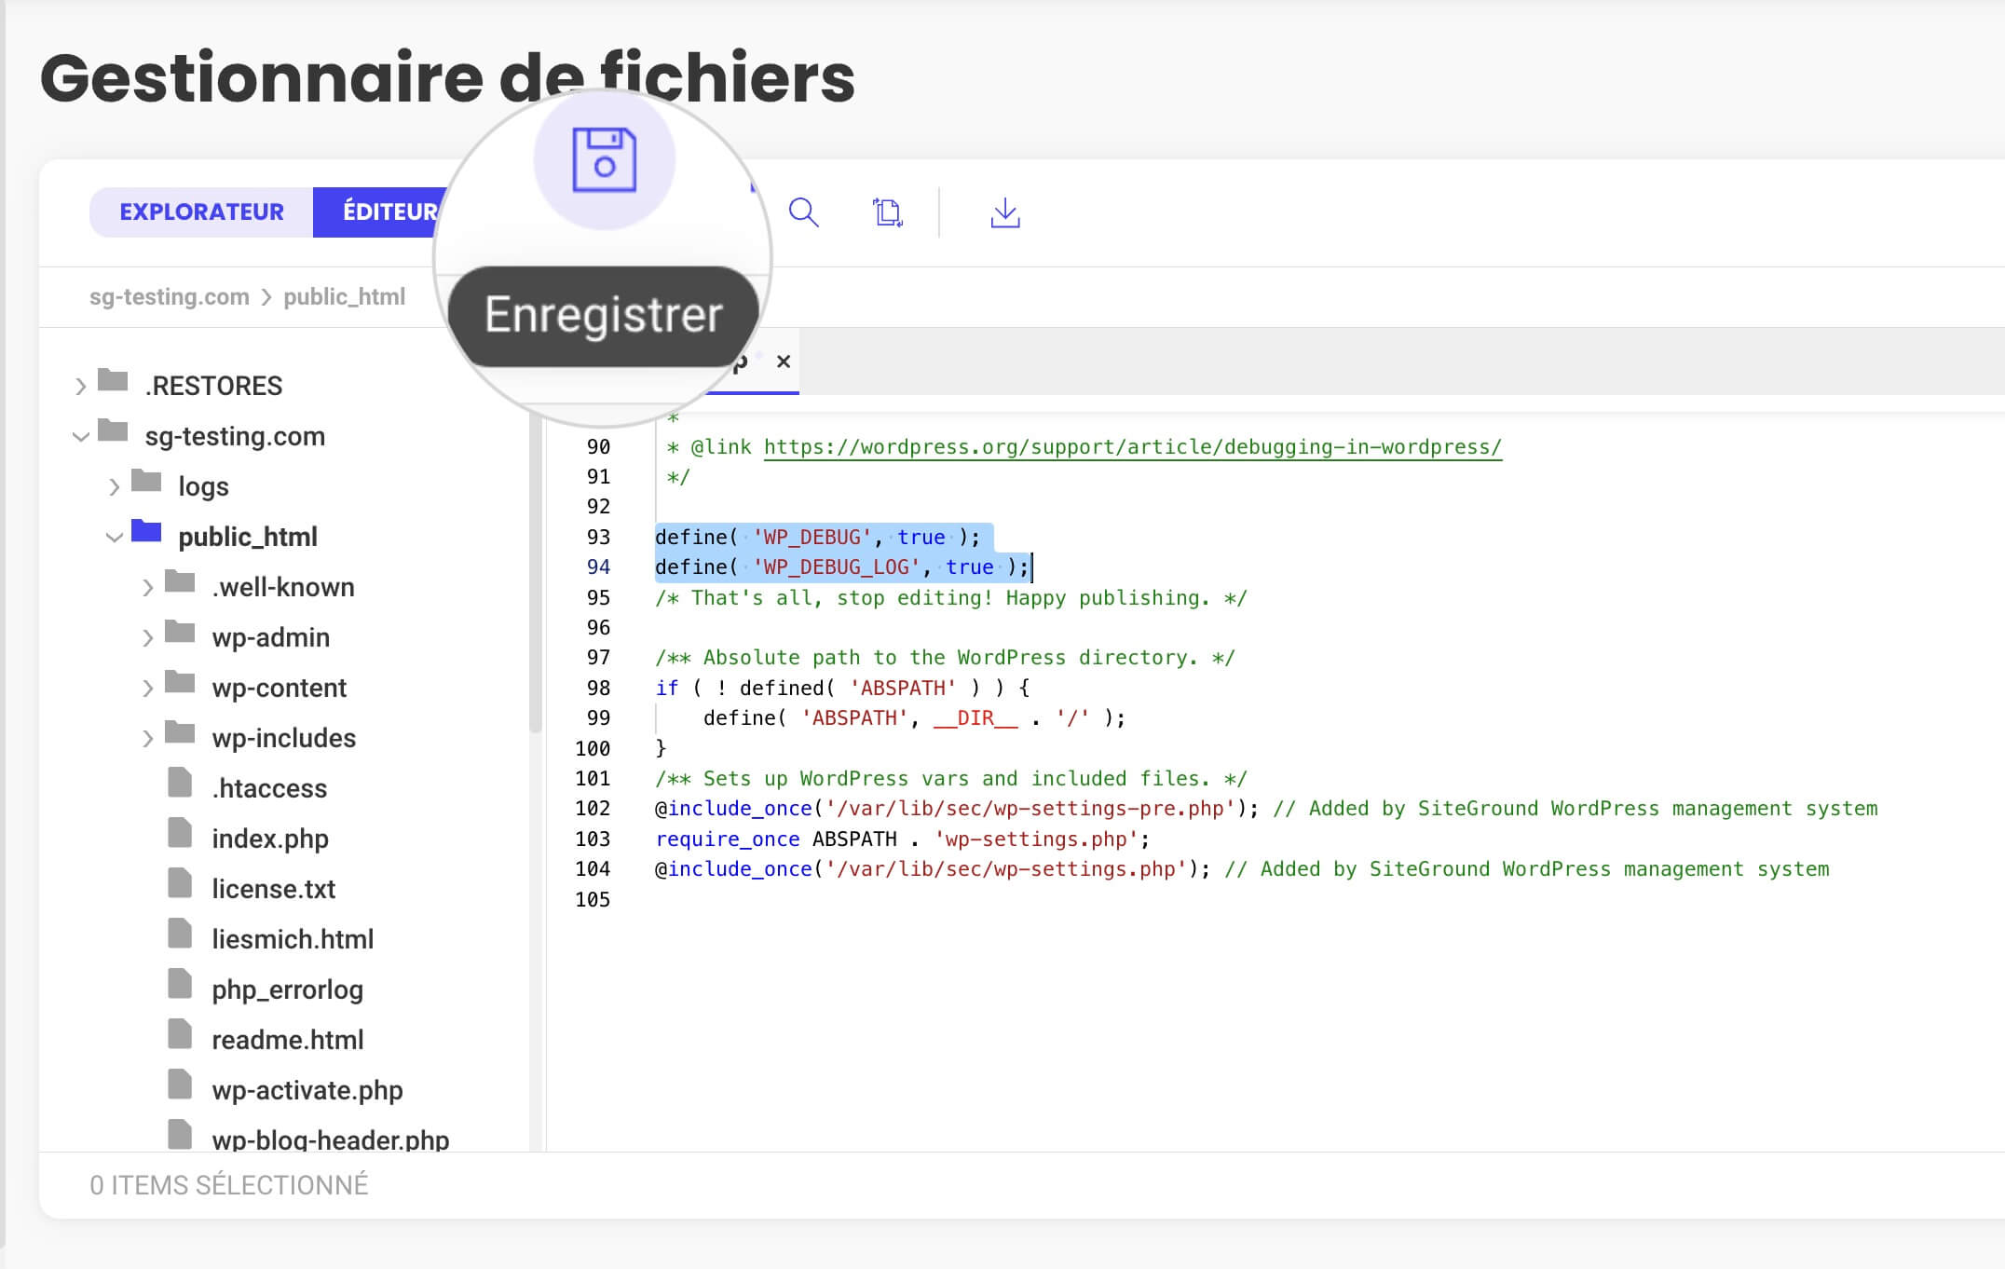Click the wp-activate.php file icon
The width and height of the screenshot is (2005, 1269).
[x=180, y=1085]
